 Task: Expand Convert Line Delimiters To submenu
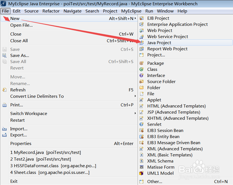coord(135,96)
